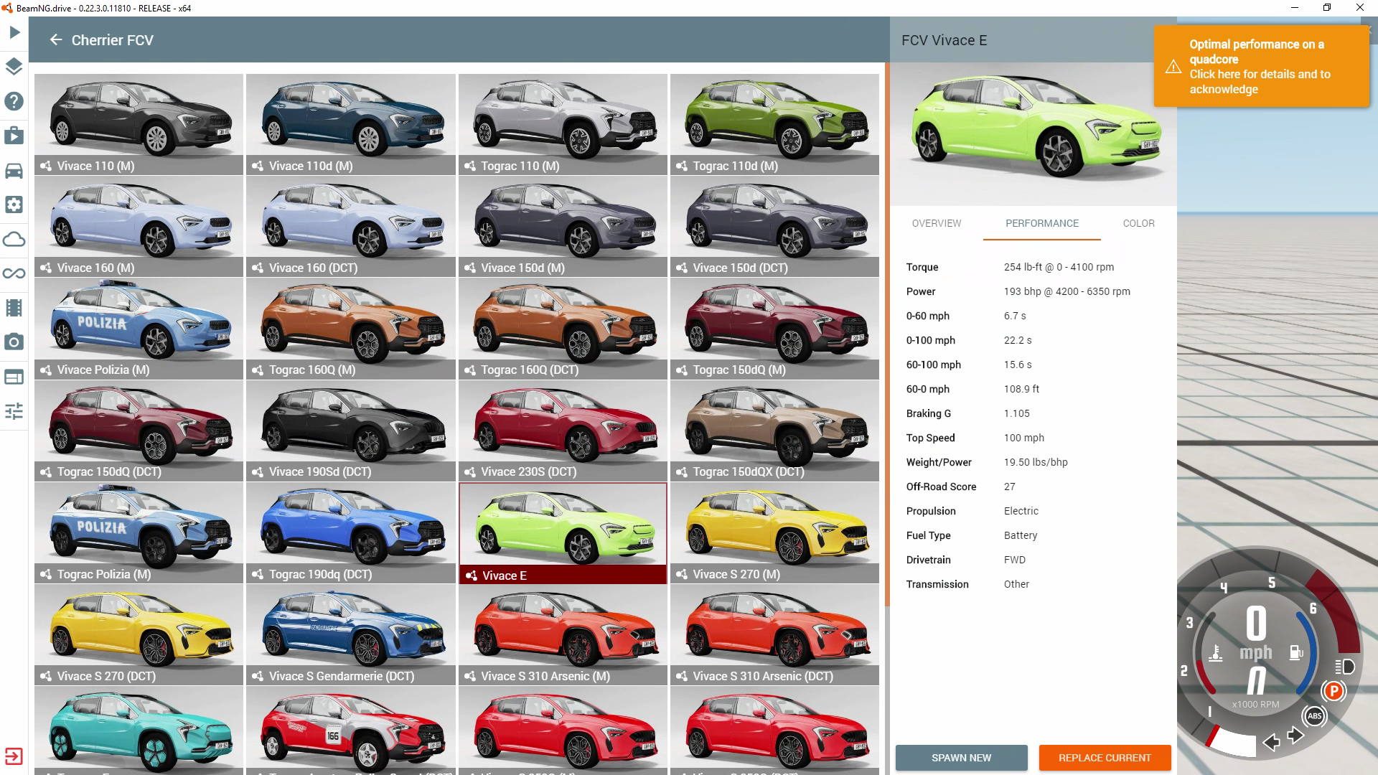
Task: Pick the Tograc 150dQX (DCT) tan car
Action: (x=774, y=431)
